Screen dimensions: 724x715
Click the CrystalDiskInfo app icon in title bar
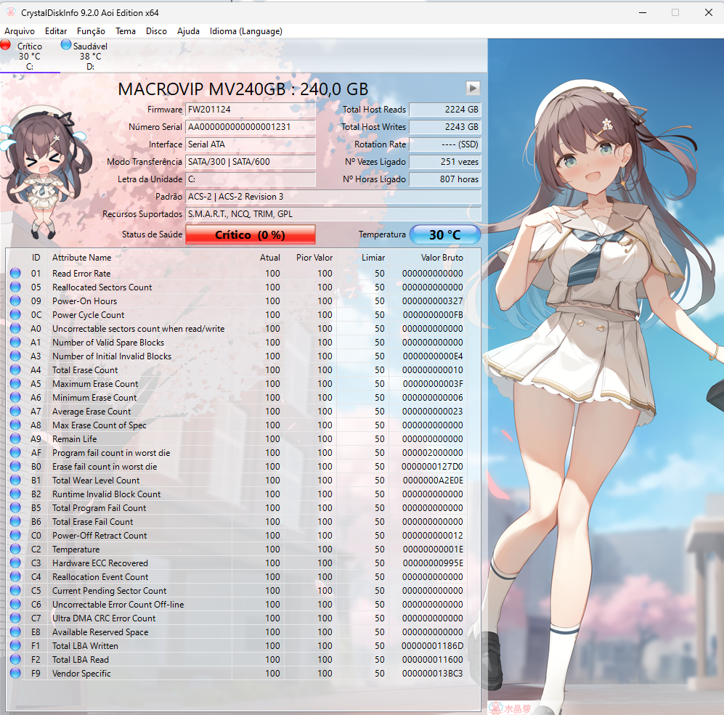[x=11, y=12]
